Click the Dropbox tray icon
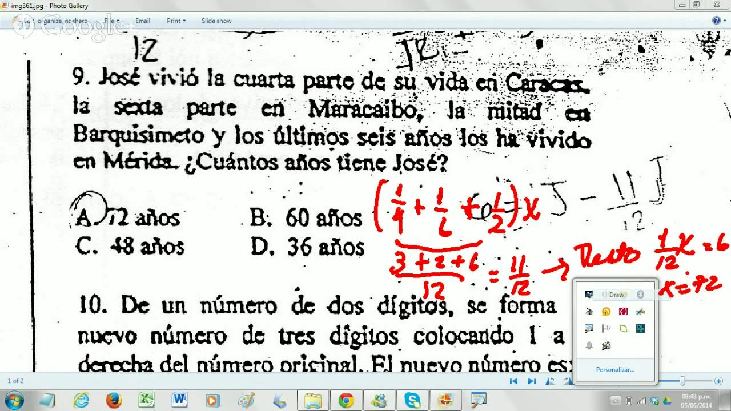This screenshot has width=731, height=411. (655, 401)
